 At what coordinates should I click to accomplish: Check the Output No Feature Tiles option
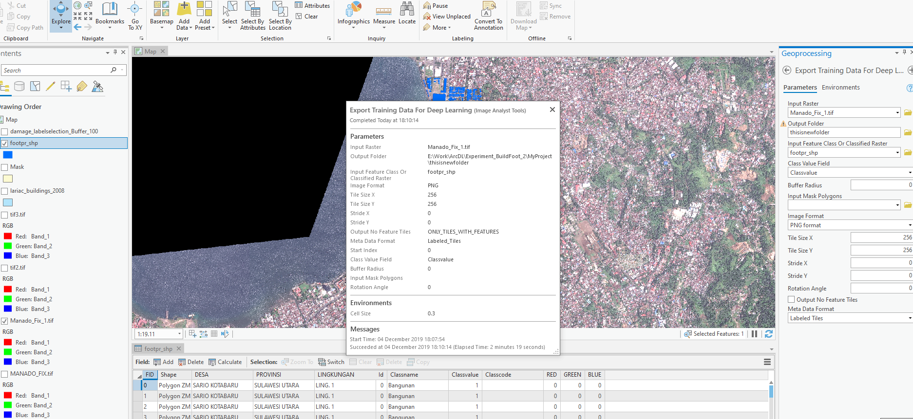791,300
